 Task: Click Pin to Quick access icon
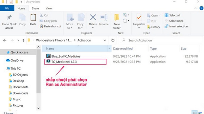point(9,18)
